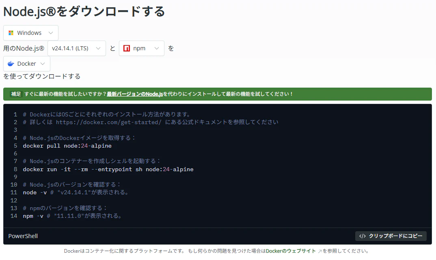Click the comment # Node.jsのDockerイメージを取得する

pos(79,138)
